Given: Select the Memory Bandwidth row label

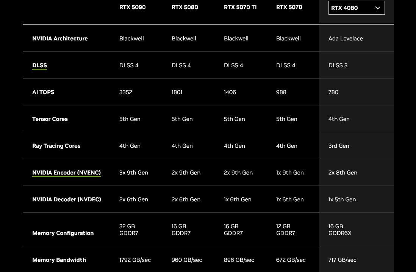Looking at the screenshot, I should point(59,260).
